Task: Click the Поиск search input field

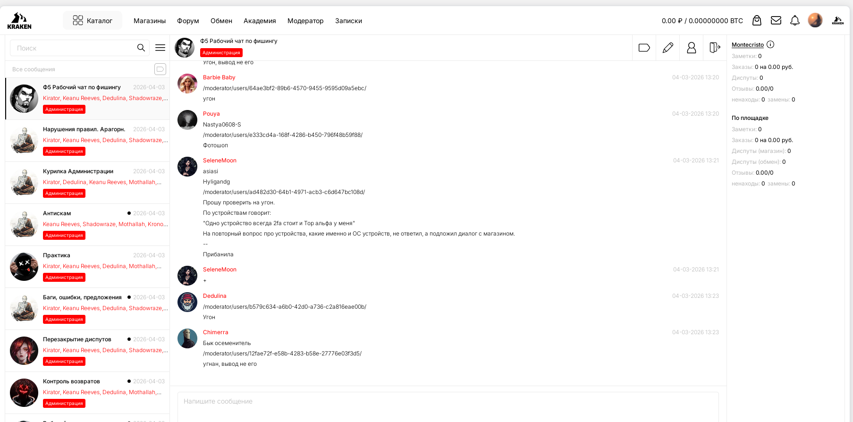Action: click(73, 48)
